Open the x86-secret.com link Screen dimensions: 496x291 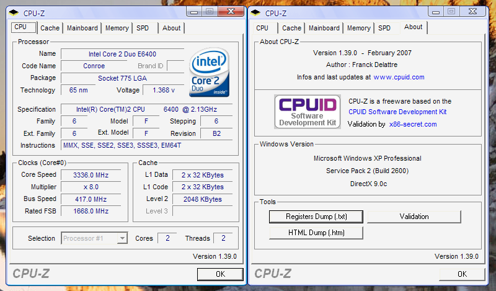click(413, 124)
